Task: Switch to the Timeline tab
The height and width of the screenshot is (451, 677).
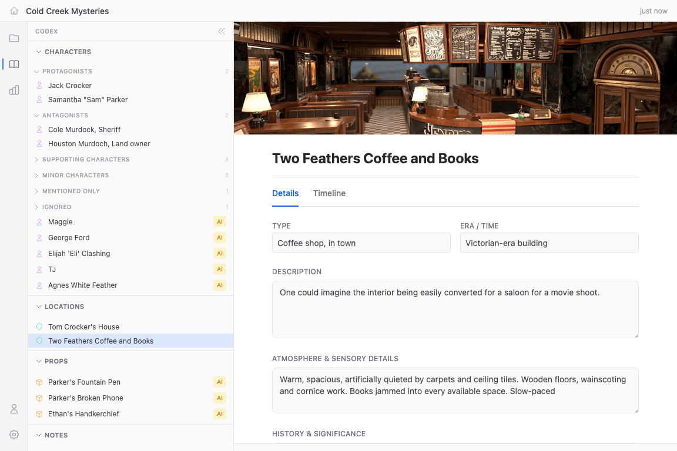Action: pyautogui.click(x=329, y=193)
